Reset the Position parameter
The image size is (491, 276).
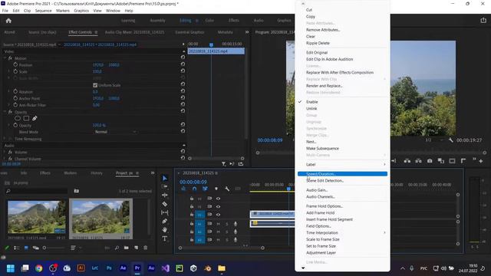[x=183, y=64]
